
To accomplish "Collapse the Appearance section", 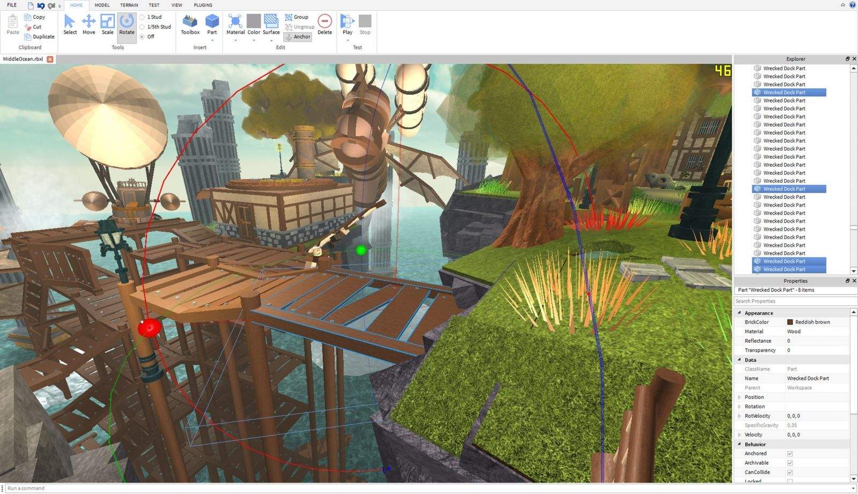I will coord(739,313).
